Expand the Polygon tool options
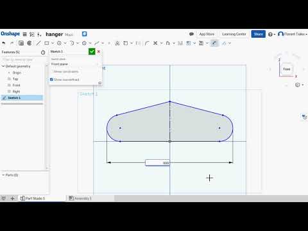Viewport: 308px width, 231px height. pyautogui.click(x=90, y=43)
